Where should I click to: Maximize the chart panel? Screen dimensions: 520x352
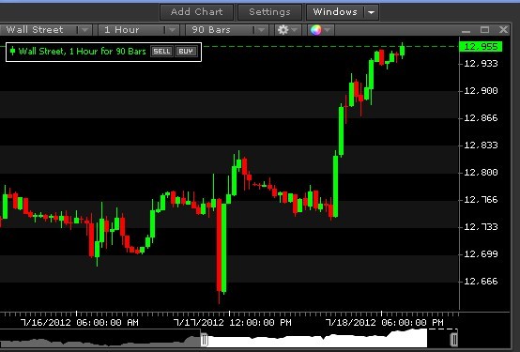pyautogui.click(x=484, y=30)
